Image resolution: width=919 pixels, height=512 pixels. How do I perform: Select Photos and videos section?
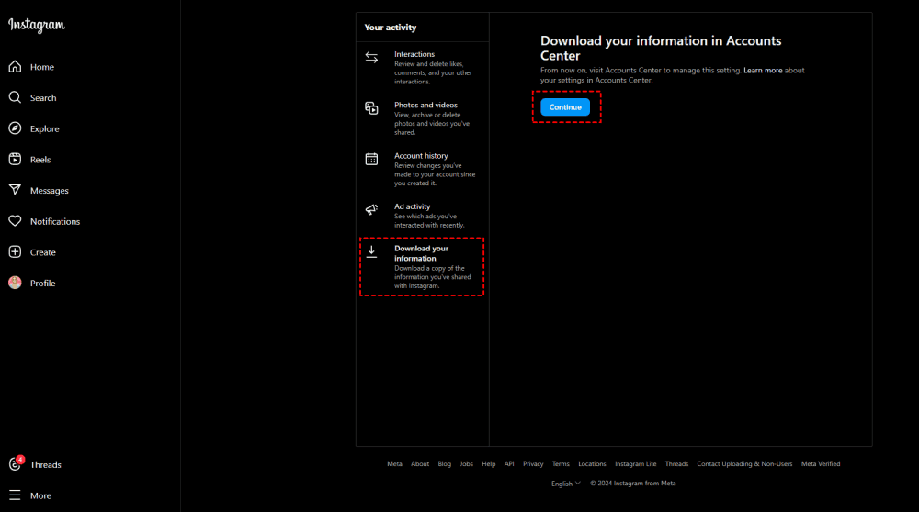click(x=422, y=118)
